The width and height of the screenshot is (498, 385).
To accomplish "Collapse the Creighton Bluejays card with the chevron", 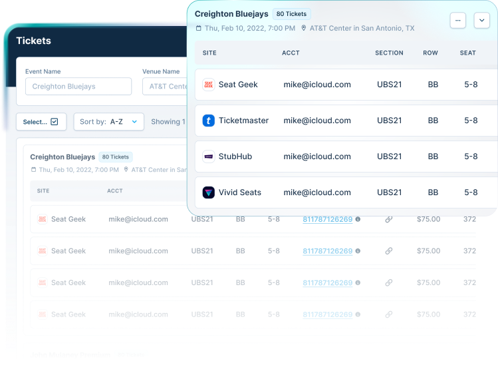I will click(481, 21).
